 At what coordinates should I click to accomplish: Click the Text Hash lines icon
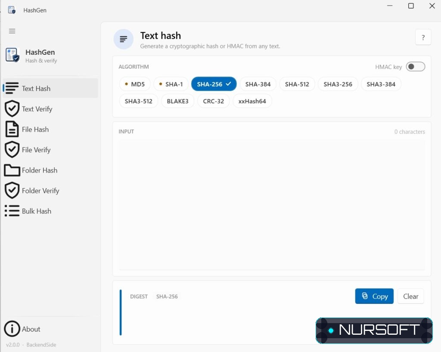(x=12, y=88)
